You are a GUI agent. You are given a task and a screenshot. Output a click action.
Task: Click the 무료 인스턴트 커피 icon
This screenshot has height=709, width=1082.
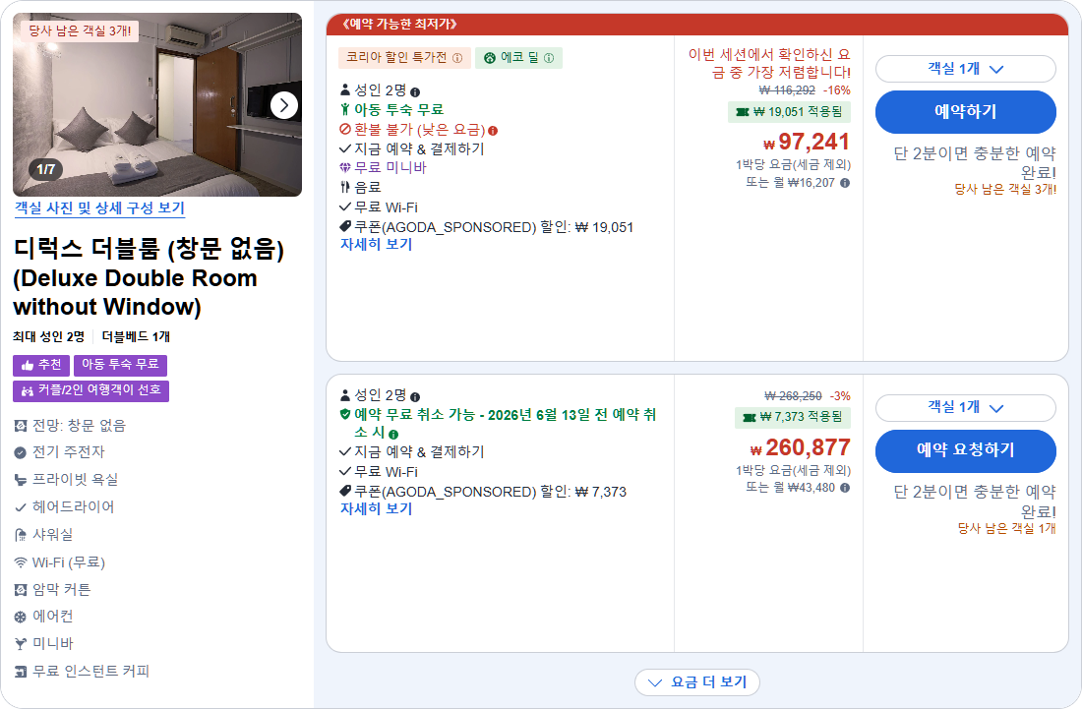21,672
